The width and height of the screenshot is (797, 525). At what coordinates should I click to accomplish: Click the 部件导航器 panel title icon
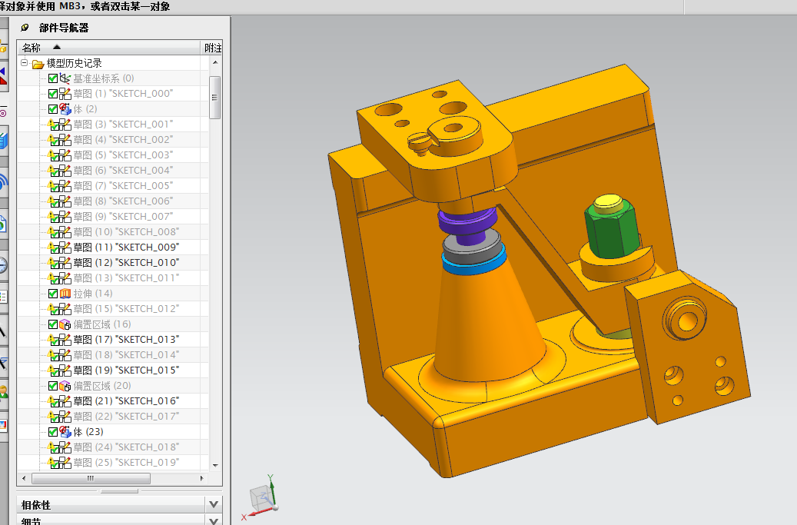(x=25, y=28)
